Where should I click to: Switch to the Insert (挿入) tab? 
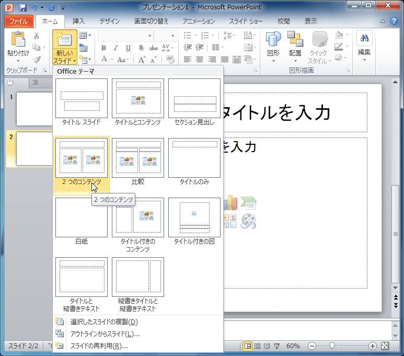click(x=78, y=21)
